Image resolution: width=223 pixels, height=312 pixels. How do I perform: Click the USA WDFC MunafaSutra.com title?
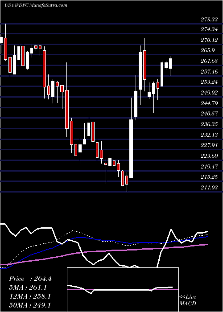pos(36,5)
